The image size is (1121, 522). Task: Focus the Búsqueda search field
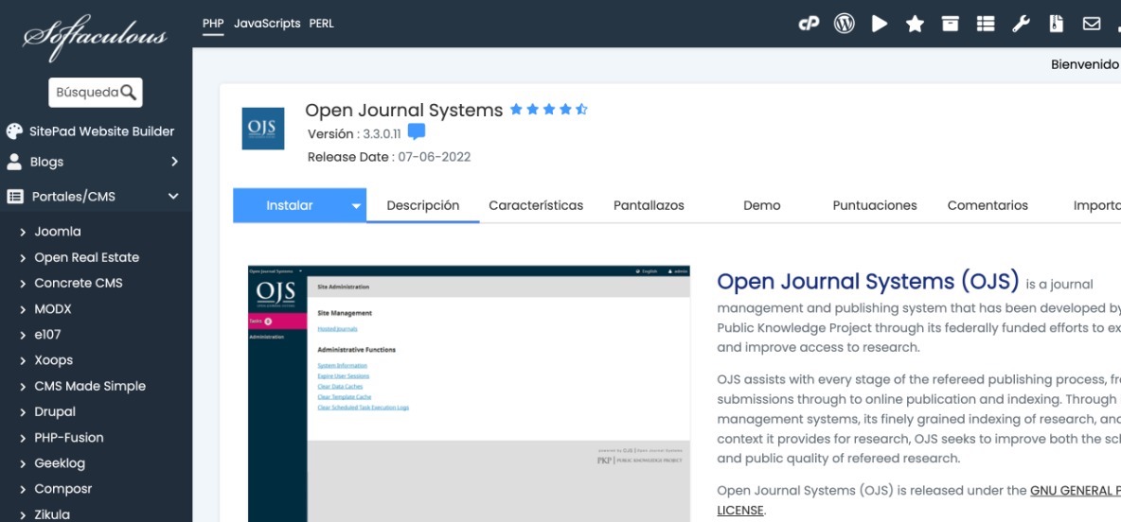click(95, 93)
